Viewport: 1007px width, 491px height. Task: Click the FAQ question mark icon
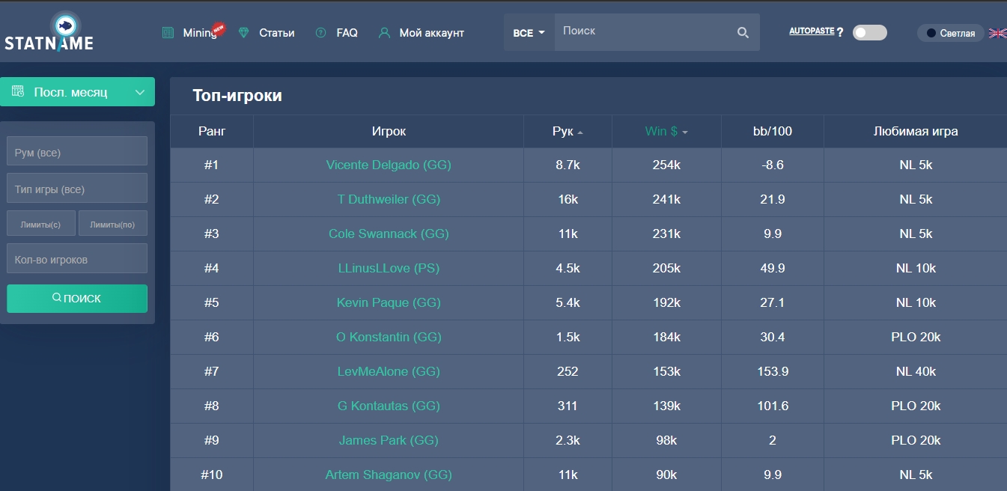tap(321, 33)
